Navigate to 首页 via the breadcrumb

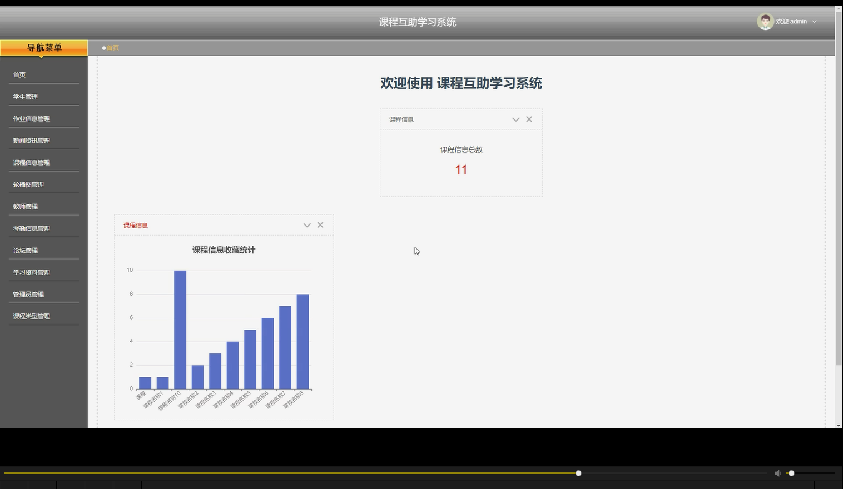tap(112, 48)
